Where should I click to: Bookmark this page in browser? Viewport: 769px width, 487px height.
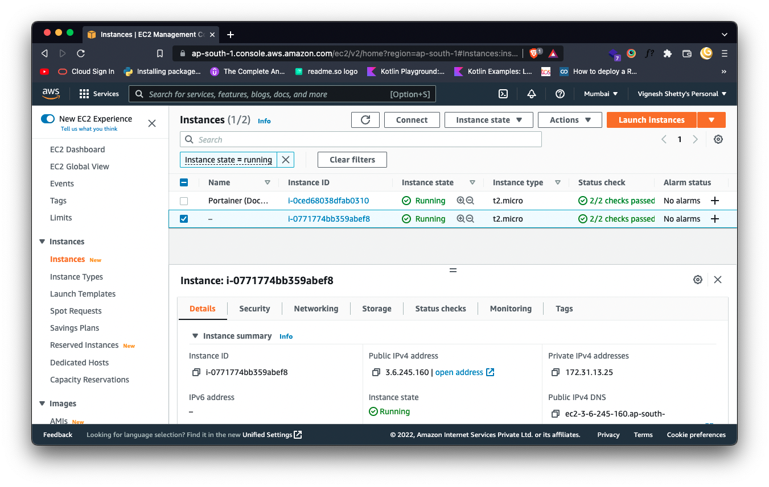point(160,53)
